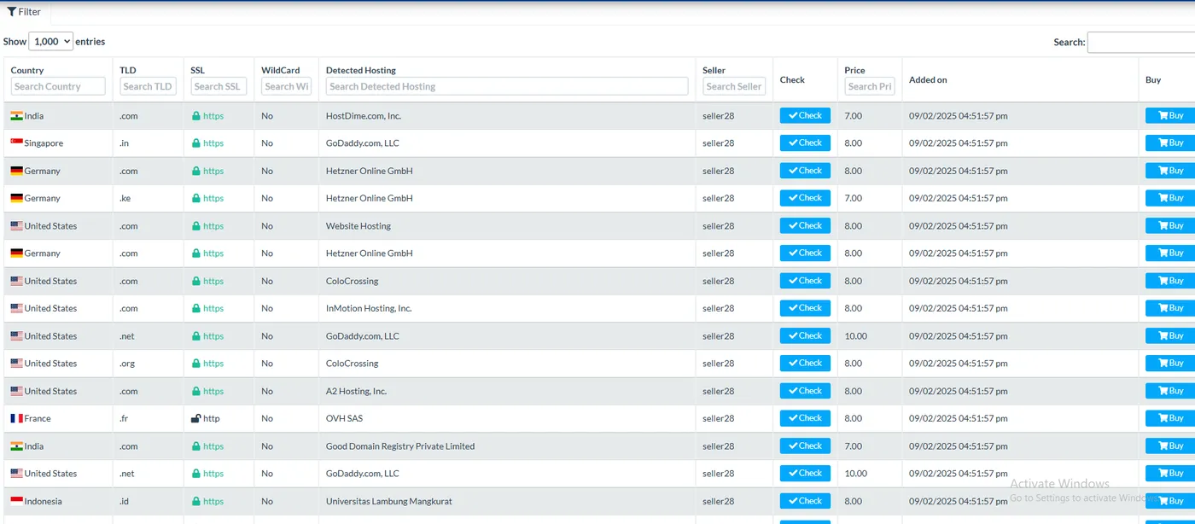The image size is (1195, 524).
Task: Click the Germany flag in .ke row
Action: (x=16, y=199)
